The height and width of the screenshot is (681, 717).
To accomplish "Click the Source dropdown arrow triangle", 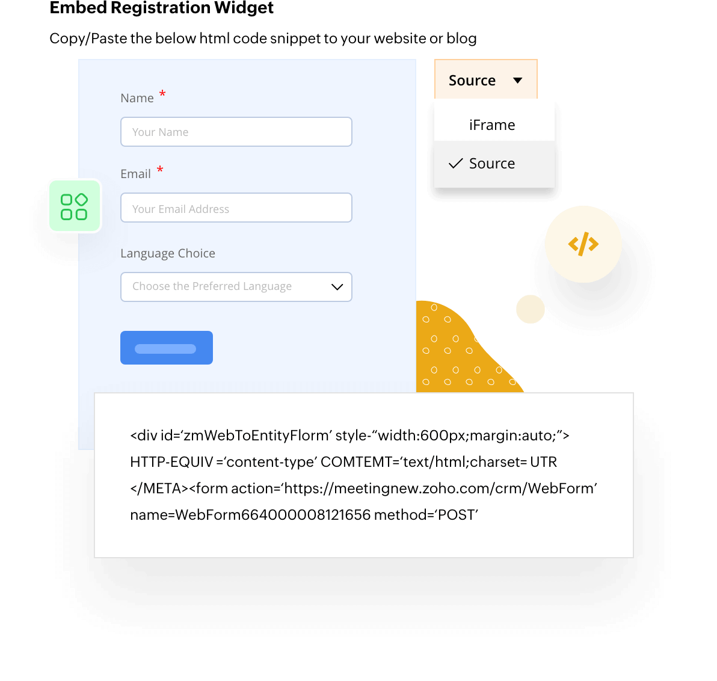I will (518, 81).
